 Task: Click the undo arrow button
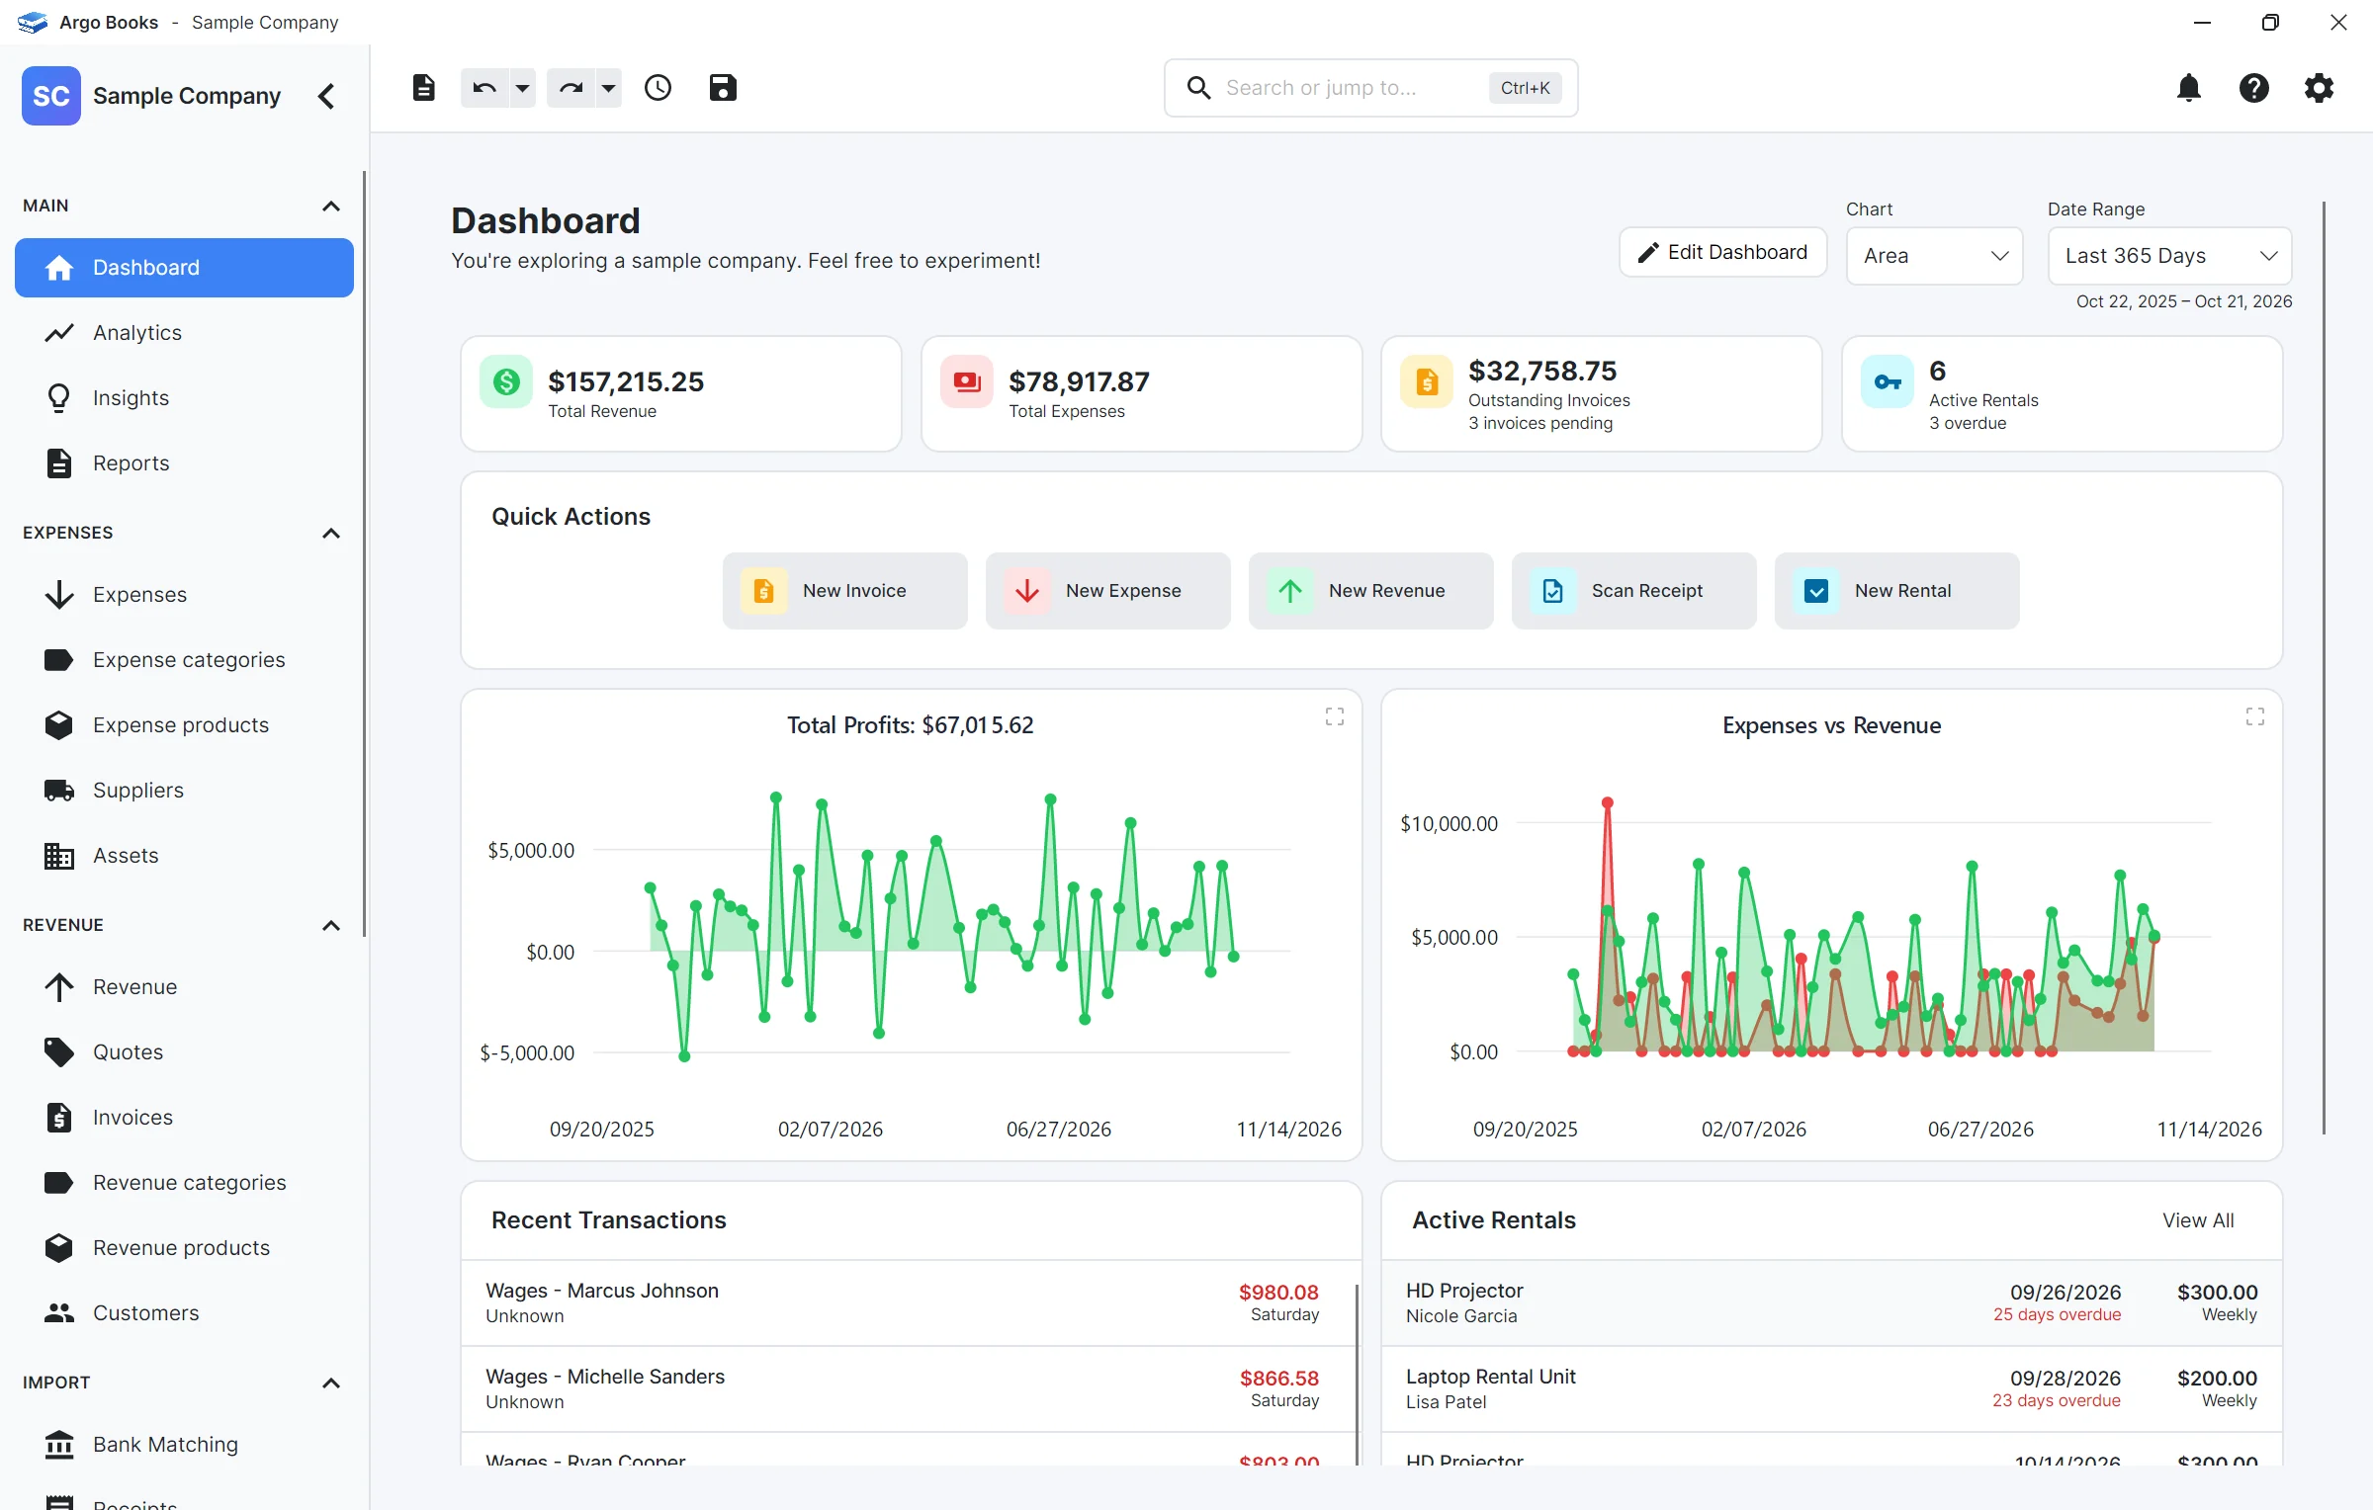click(484, 88)
